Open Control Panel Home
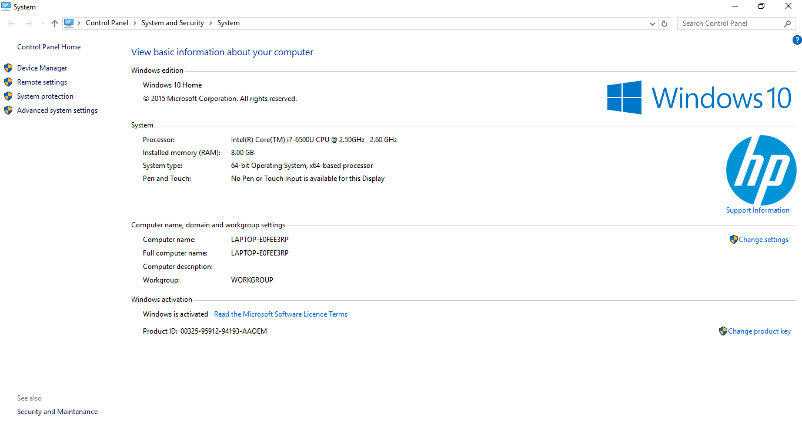 [49, 47]
